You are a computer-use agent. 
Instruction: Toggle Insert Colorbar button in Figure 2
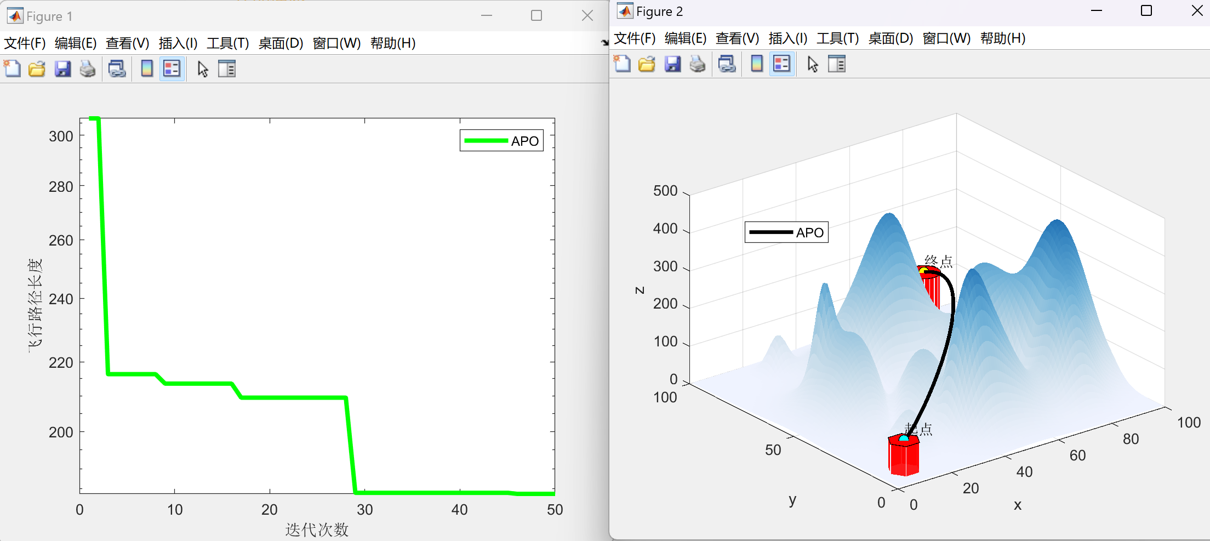pos(757,64)
